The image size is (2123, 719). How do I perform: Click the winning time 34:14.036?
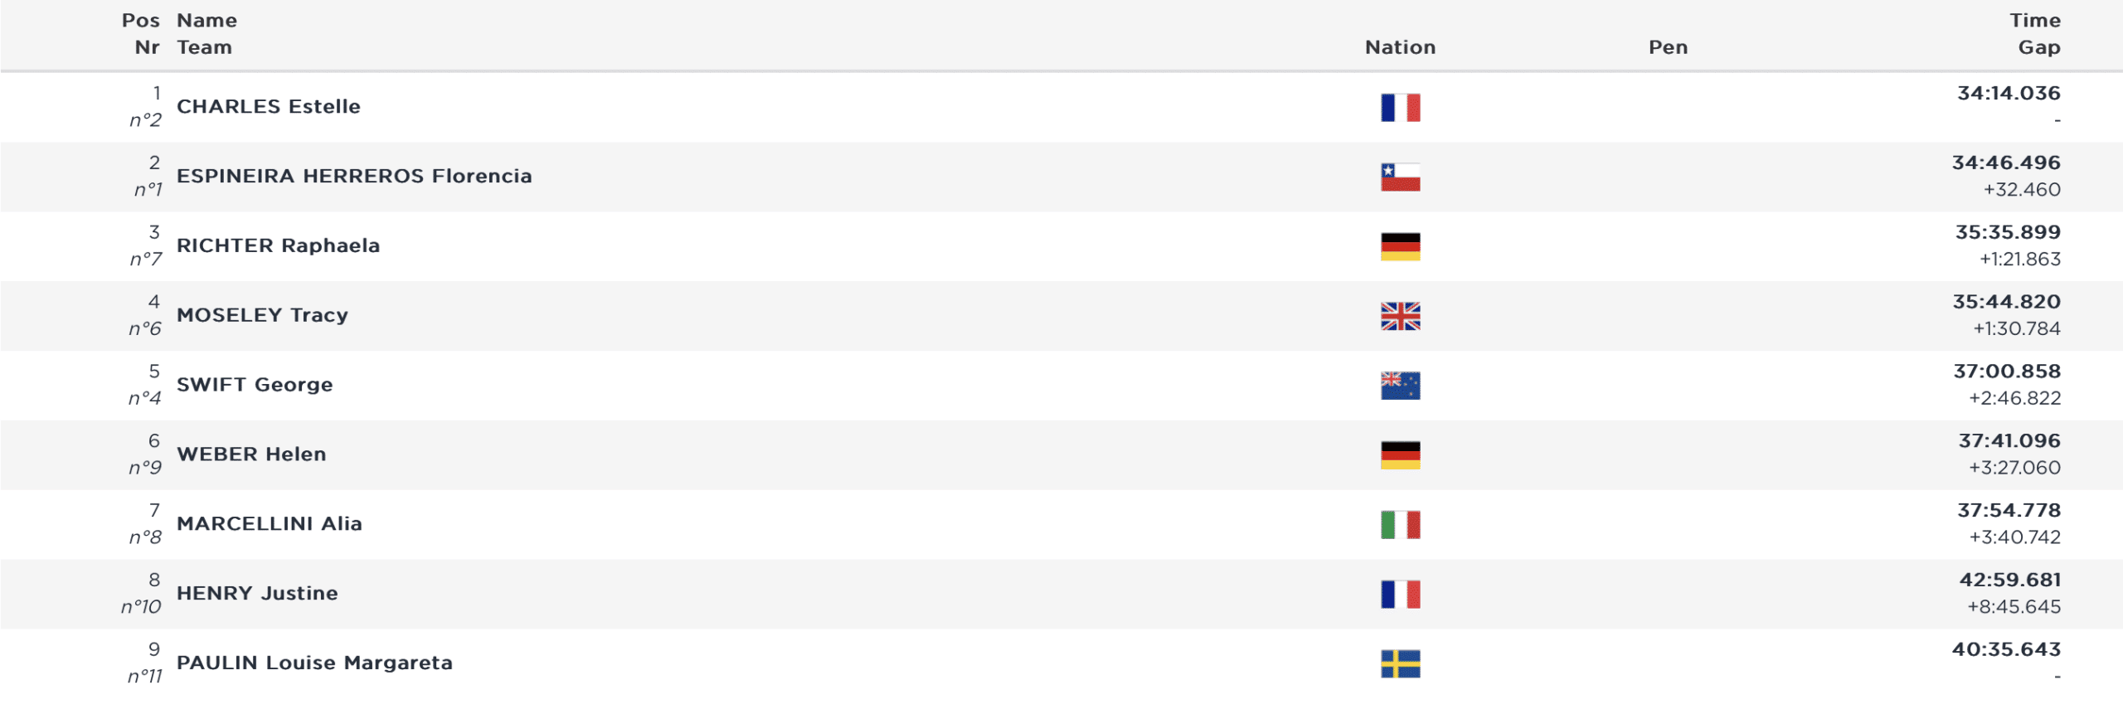click(x=2008, y=94)
